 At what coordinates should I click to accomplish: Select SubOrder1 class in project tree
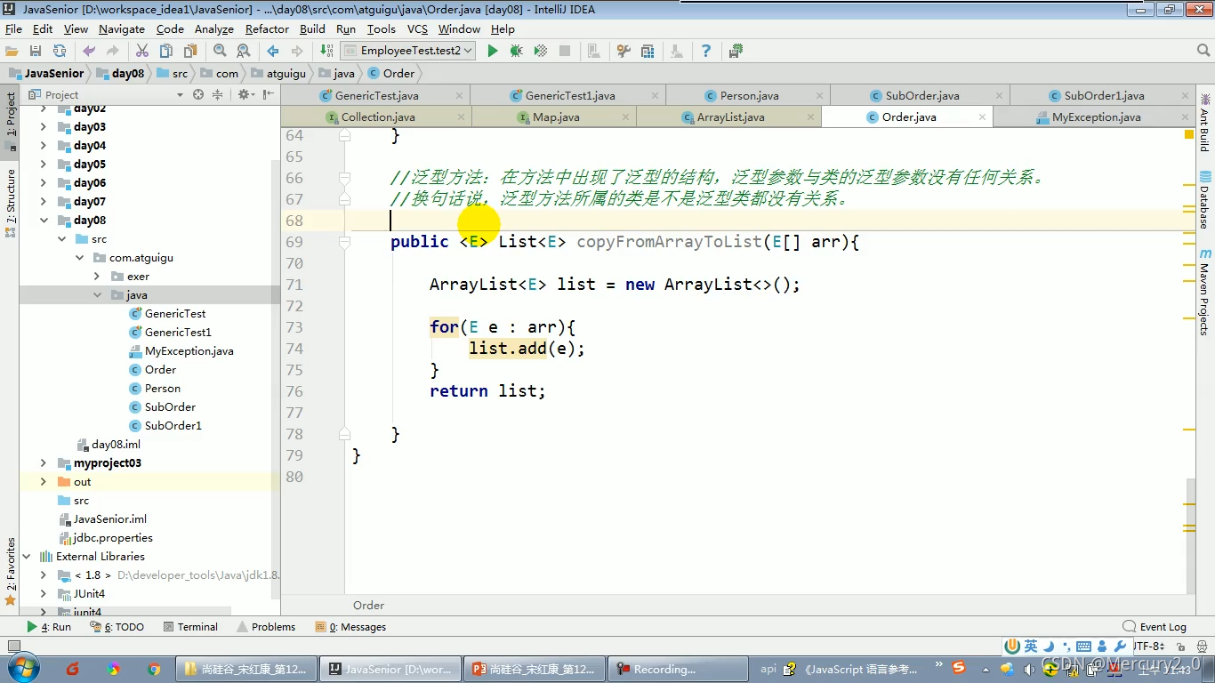point(173,425)
